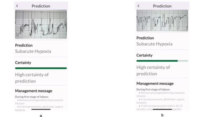Tap the Prediction title on screen b
Image resolution: width=205 pixels, height=117 pixels.
(x=162, y=6)
